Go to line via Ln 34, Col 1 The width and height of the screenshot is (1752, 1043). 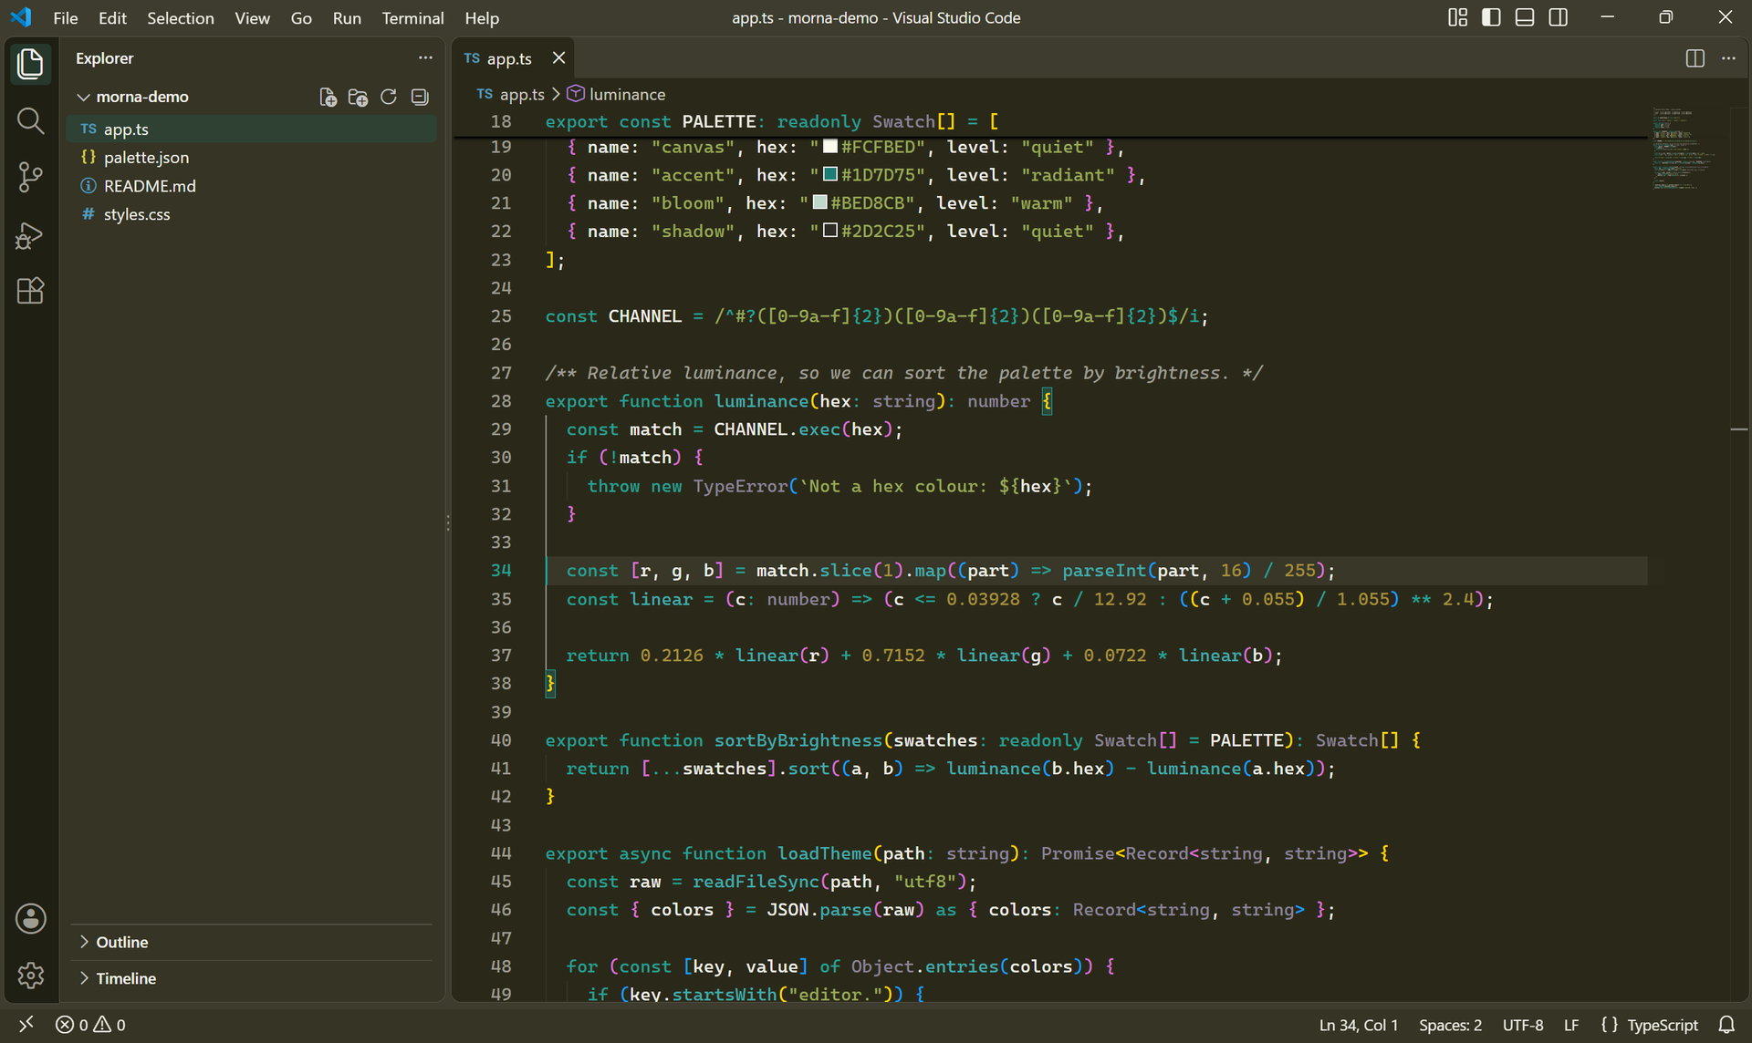pos(1358,1025)
